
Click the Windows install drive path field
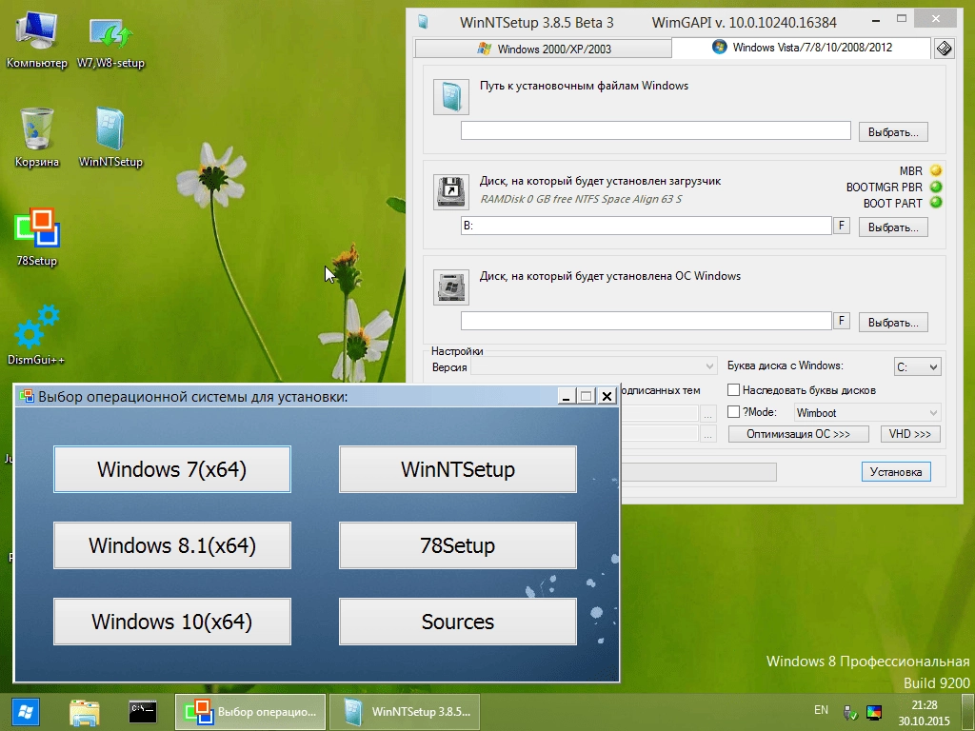pos(647,321)
